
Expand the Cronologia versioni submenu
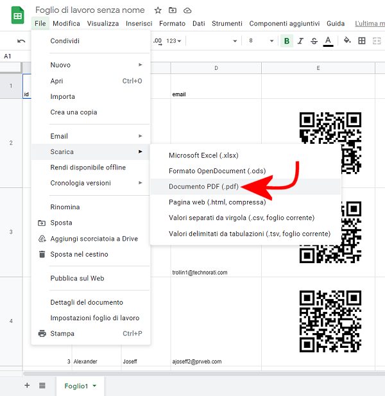click(x=141, y=182)
